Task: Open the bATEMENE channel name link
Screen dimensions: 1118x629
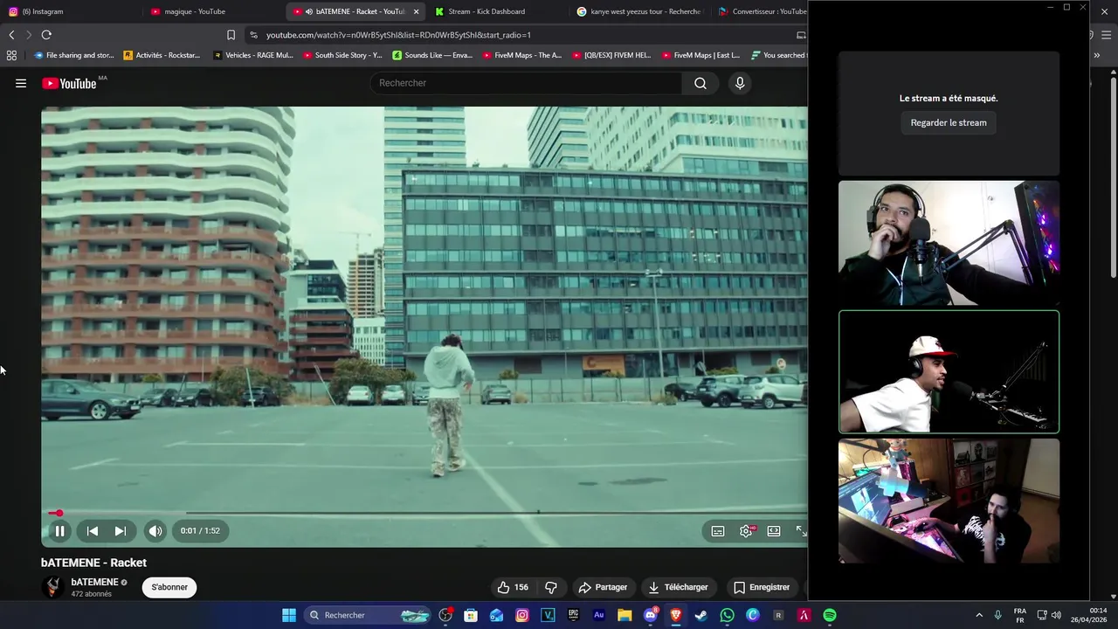Action: point(94,582)
